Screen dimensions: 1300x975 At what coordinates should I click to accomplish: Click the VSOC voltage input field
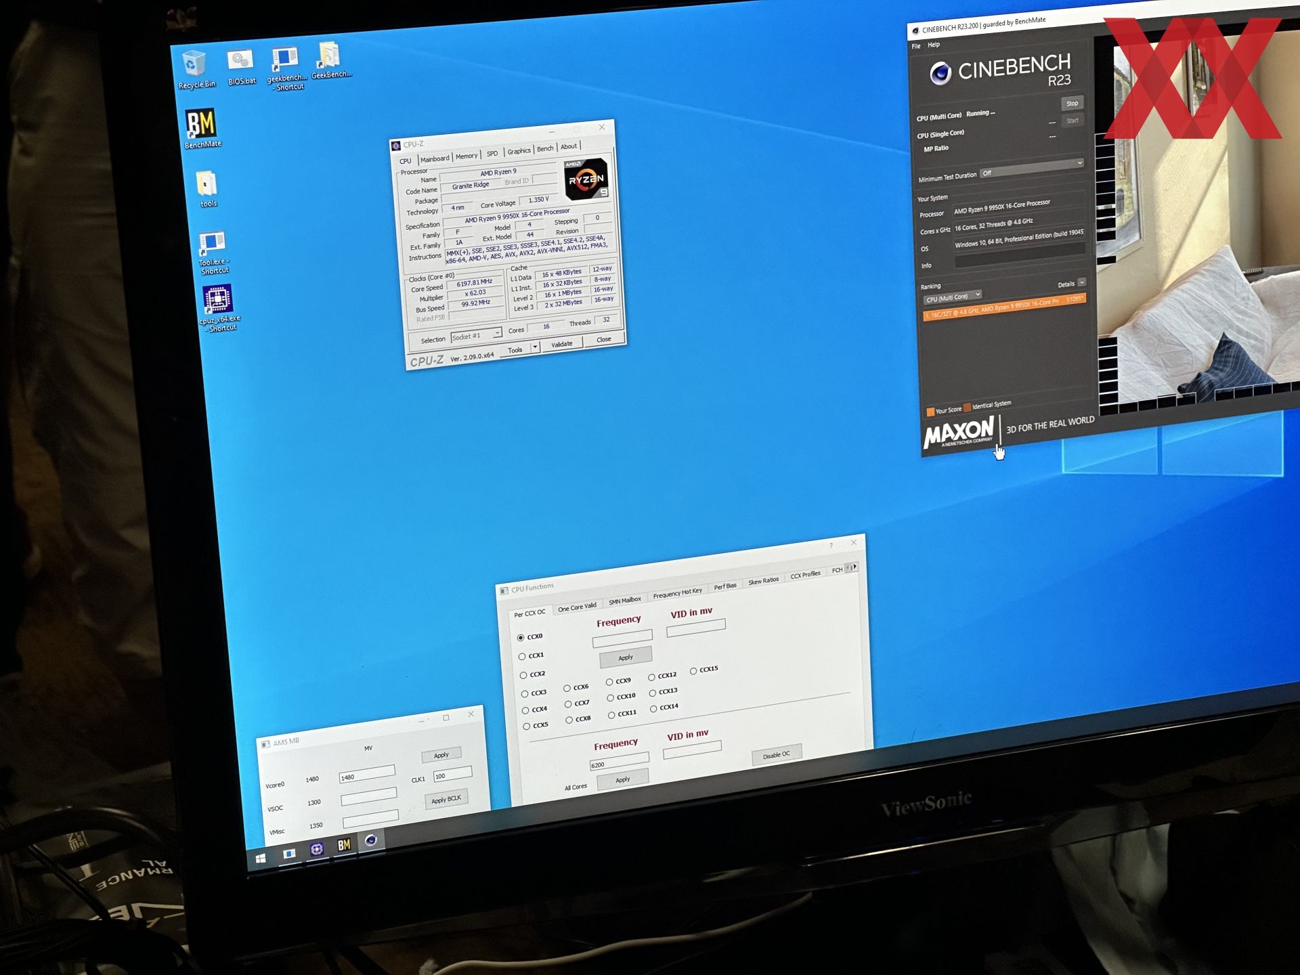coord(369,798)
